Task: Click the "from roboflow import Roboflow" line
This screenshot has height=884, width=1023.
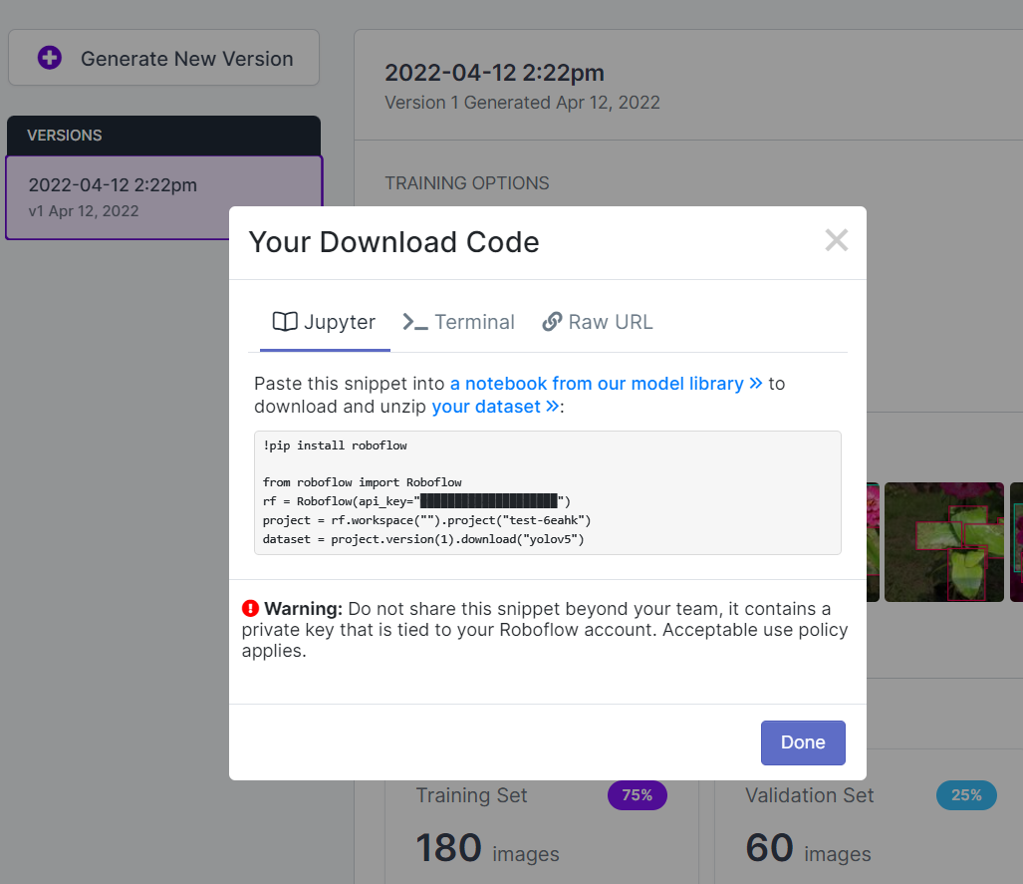Action: [363, 482]
